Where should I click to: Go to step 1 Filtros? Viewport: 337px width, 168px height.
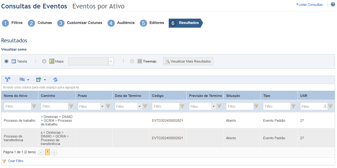(12, 23)
